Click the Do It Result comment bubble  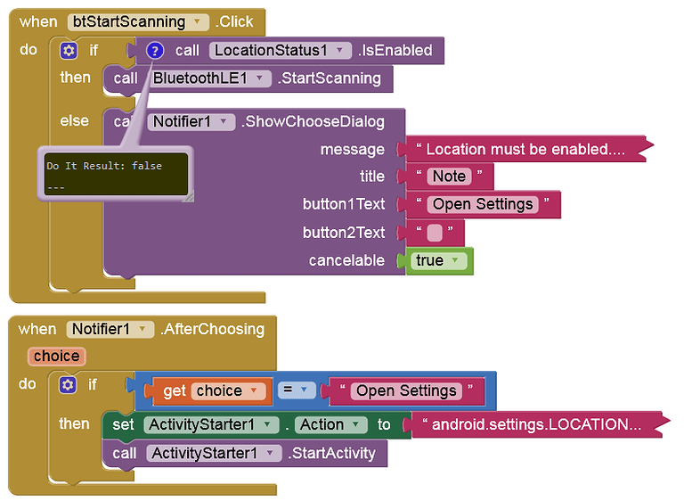coord(116,174)
